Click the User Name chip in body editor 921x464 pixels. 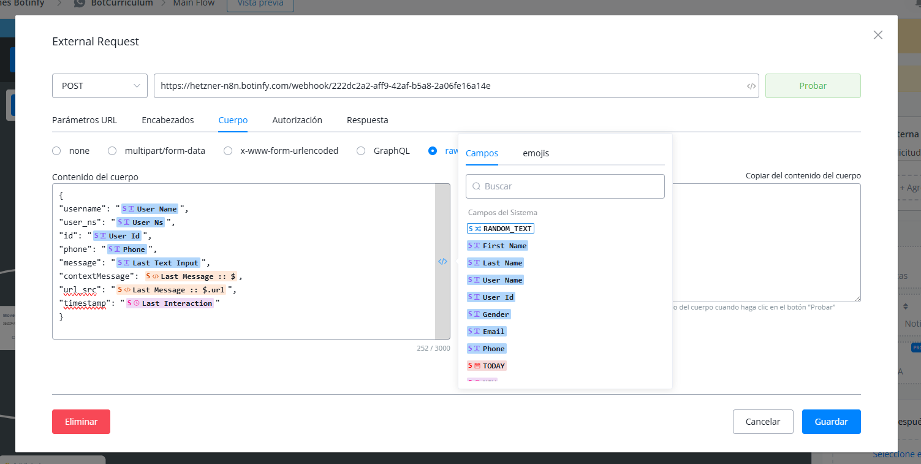[x=150, y=209]
